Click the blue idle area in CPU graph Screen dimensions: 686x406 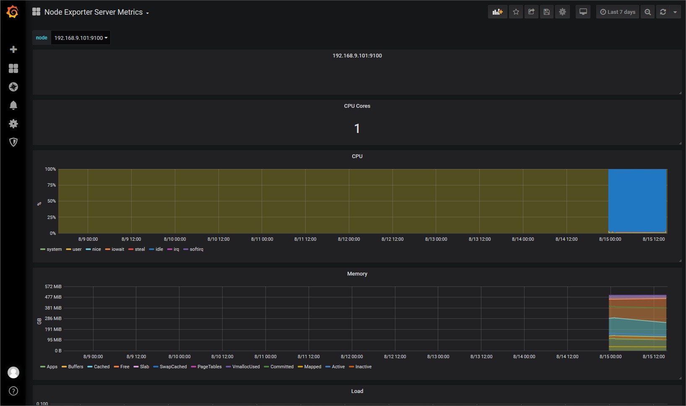tap(637, 200)
